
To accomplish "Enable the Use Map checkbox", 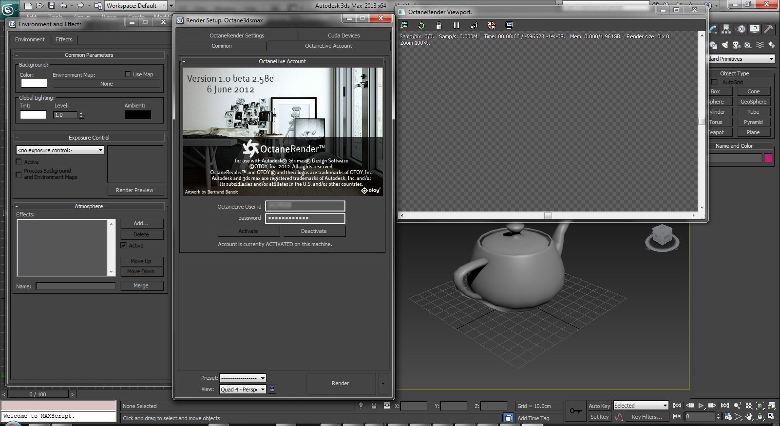I will (128, 74).
